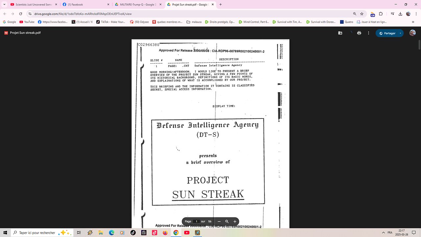Go back to previous page
This screenshot has width=421, height=237.
click(5, 14)
